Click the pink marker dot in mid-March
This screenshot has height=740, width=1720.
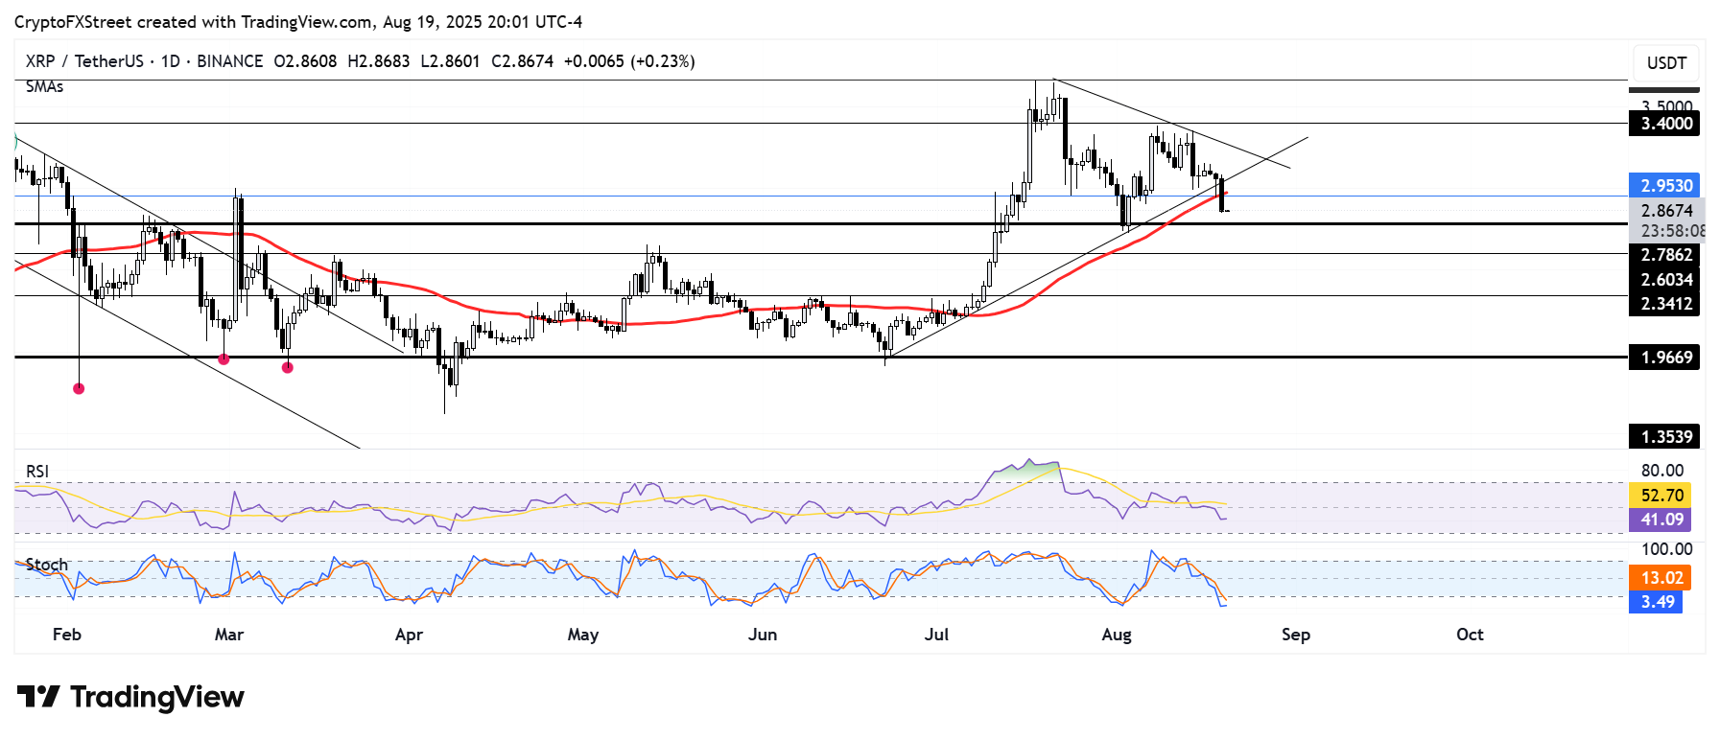point(288,366)
